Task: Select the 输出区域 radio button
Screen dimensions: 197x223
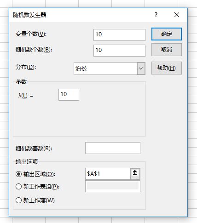Action: [18, 174]
